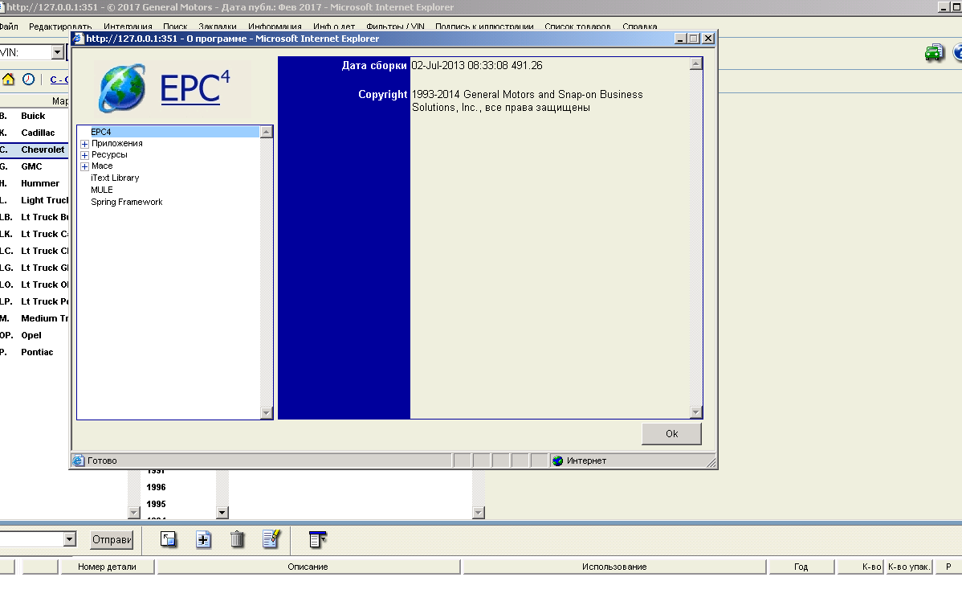Select Buick in the make list
Image resolution: width=962 pixels, height=614 pixels.
click(33, 116)
